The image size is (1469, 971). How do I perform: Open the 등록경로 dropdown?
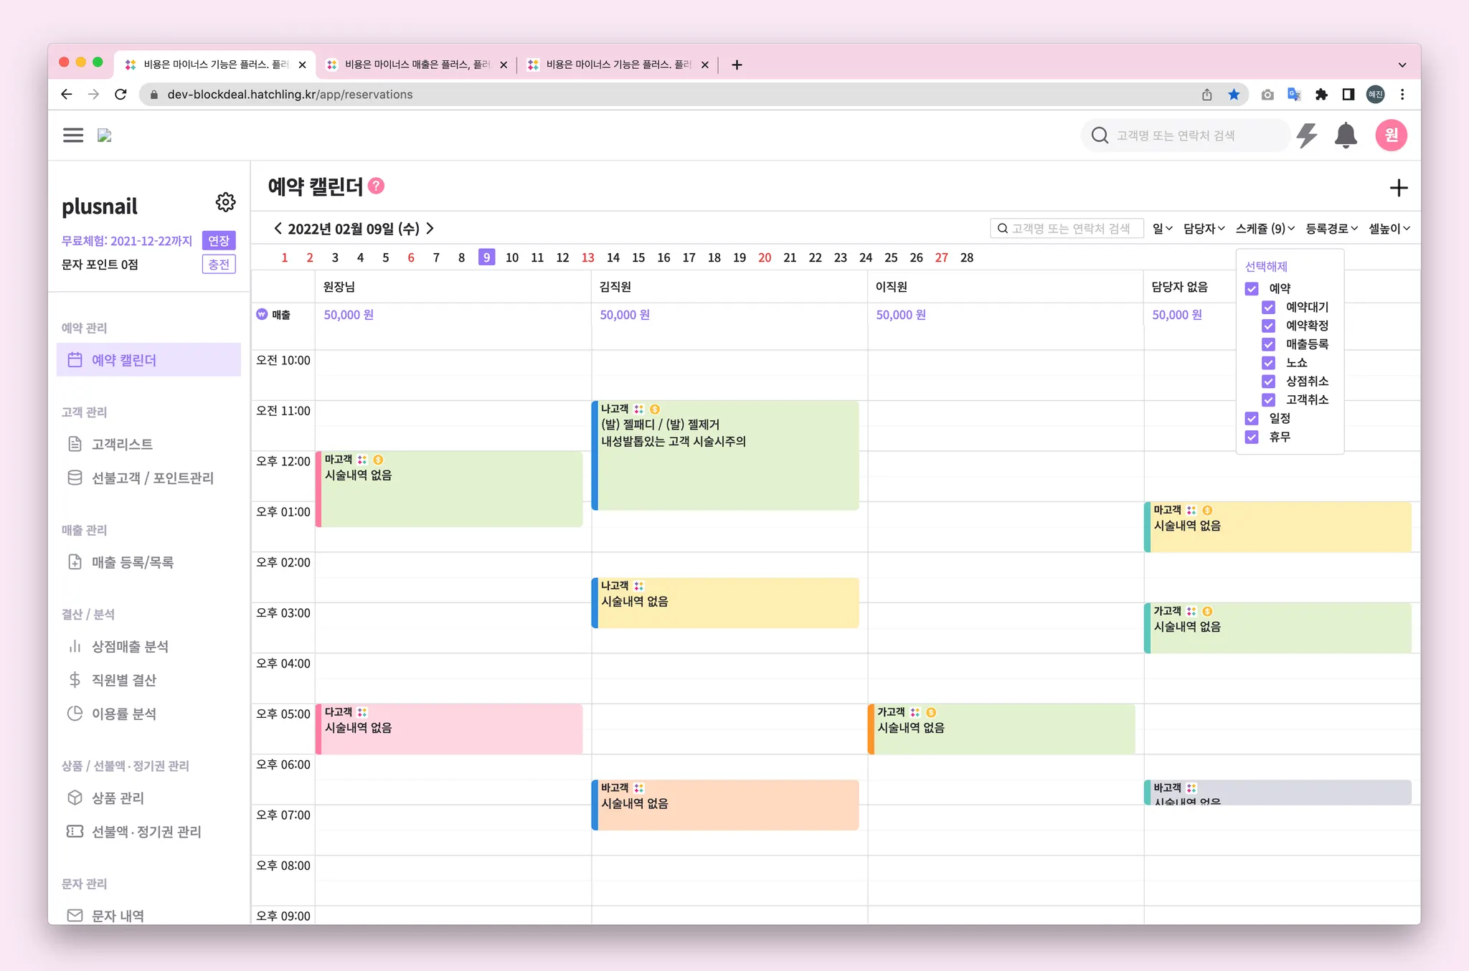[x=1331, y=229]
